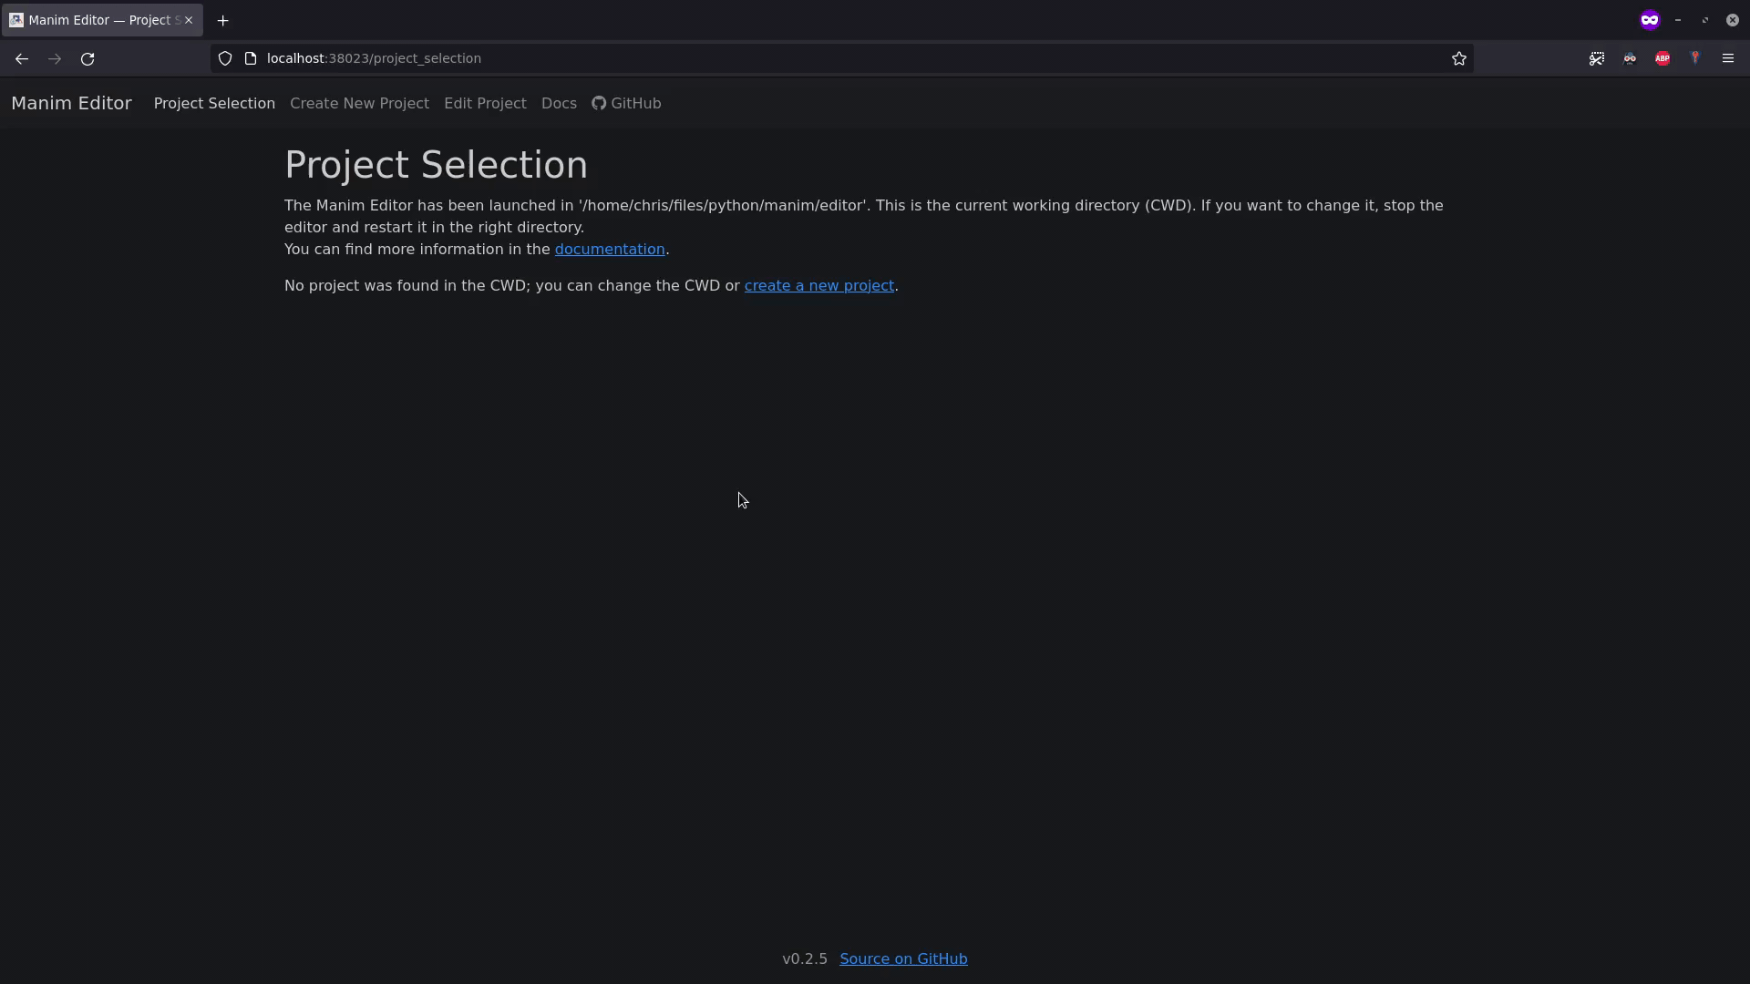1750x984 pixels.
Task: Open a new tab with the plus button
Action: pos(223,20)
